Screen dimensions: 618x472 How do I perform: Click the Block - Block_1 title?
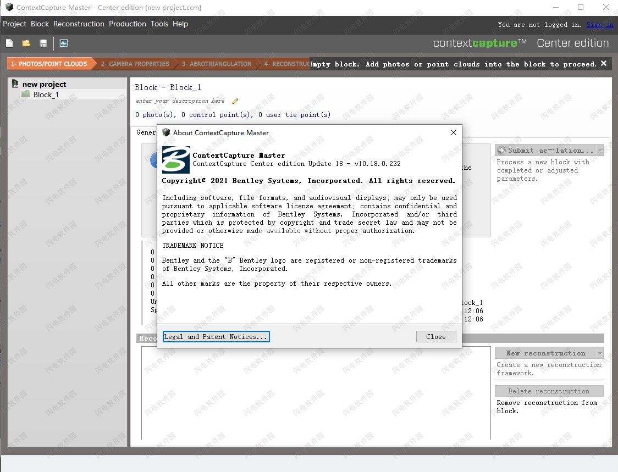168,87
